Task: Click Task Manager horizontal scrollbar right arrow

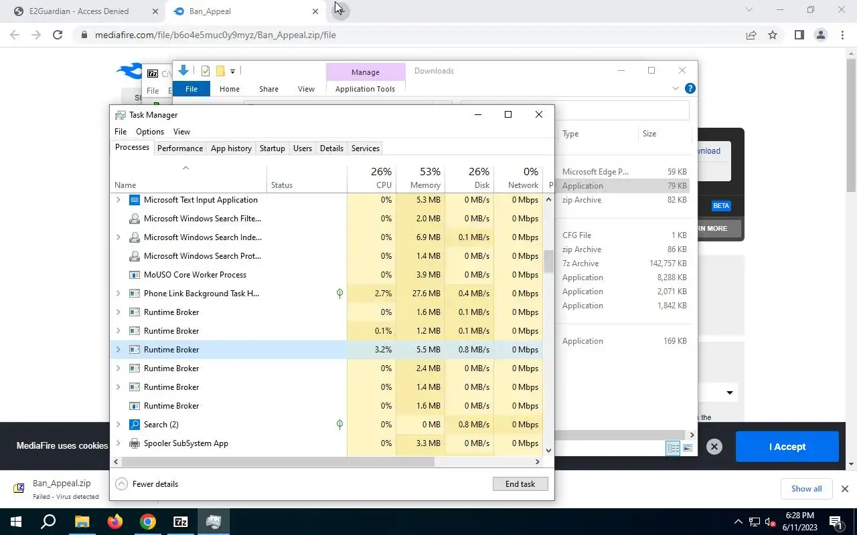Action: pyautogui.click(x=537, y=461)
